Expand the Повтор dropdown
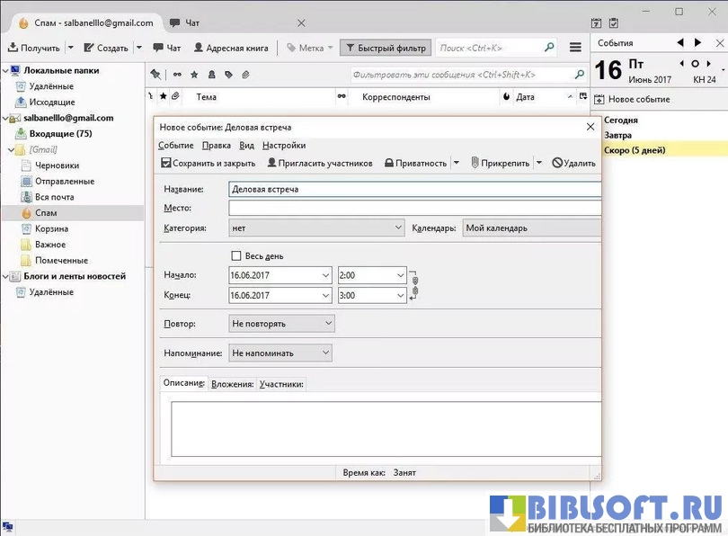 point(281,323)
